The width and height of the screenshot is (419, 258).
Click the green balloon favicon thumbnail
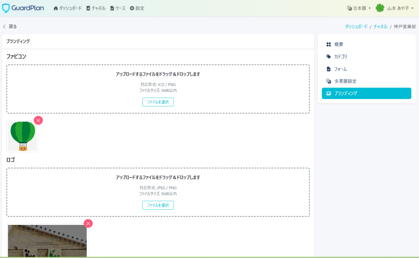[23, 137]
